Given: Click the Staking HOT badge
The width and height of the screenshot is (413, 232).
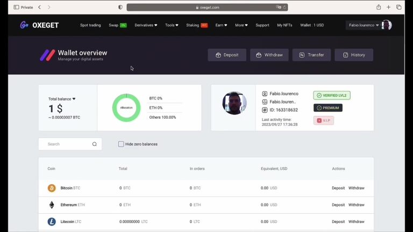Looking at the screenshot, I should pos(204,25).
